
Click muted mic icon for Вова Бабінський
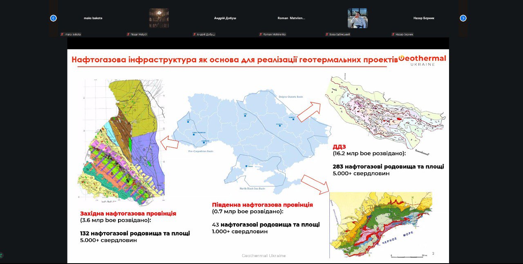pos(327,35)
